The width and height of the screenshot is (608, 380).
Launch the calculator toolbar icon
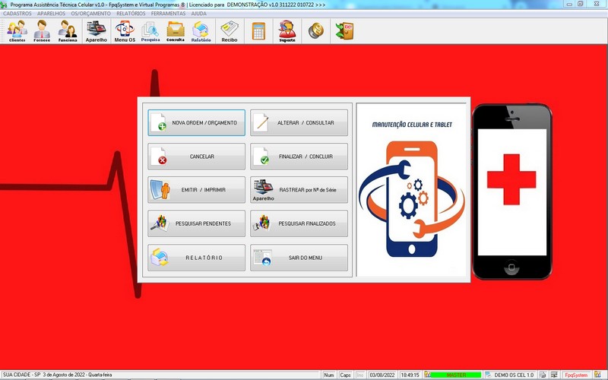[258, 30]
